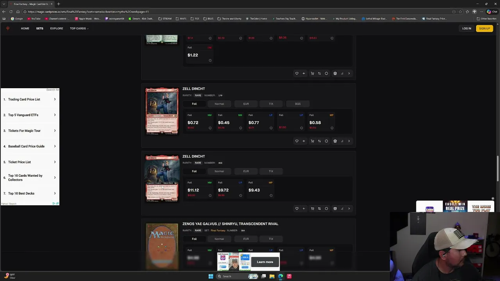Screen dimensions: 500x281
Task: Go to HOME in site navigation
Action: tap(25, 28)
